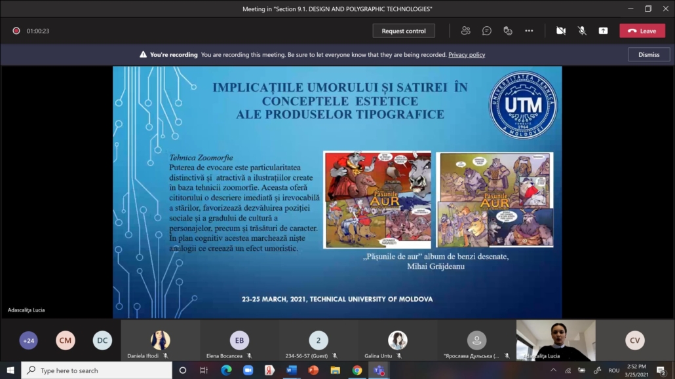
Task: Show the meeting chat
Action: coord(486,31)
